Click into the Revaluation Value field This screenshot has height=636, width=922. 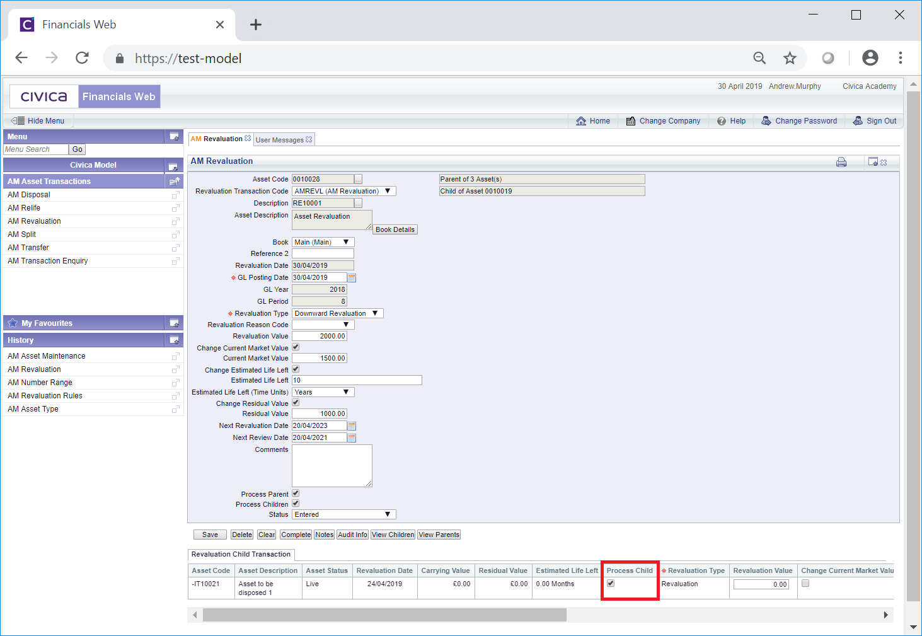point(320,336)
